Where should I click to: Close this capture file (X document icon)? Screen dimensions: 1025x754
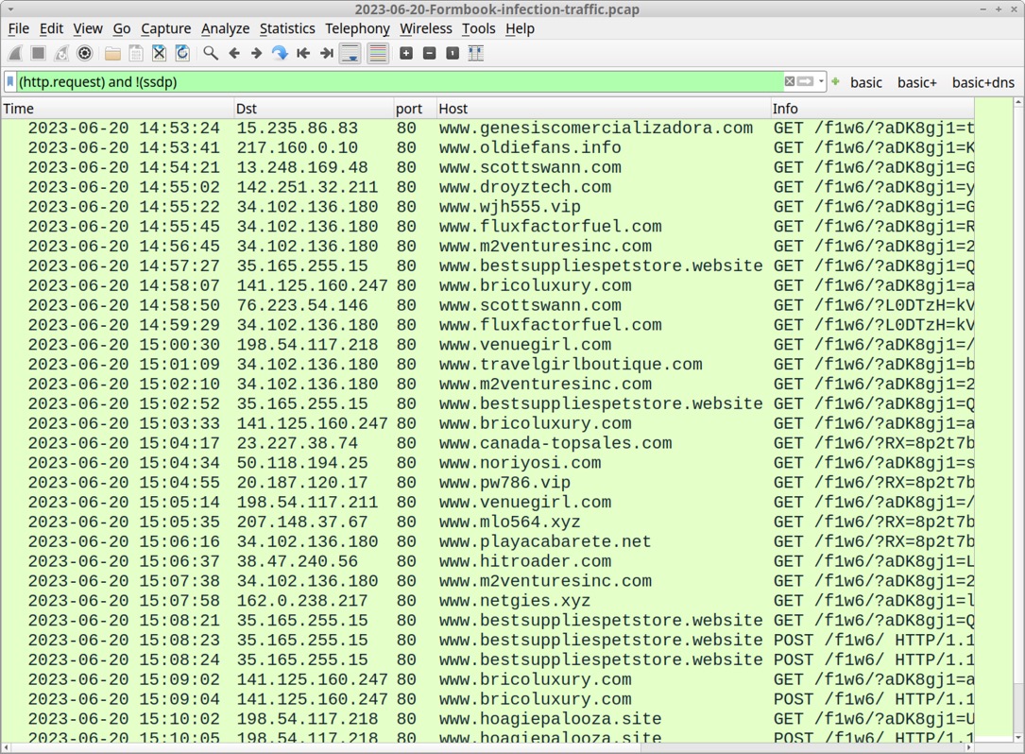tap(159, 54)
